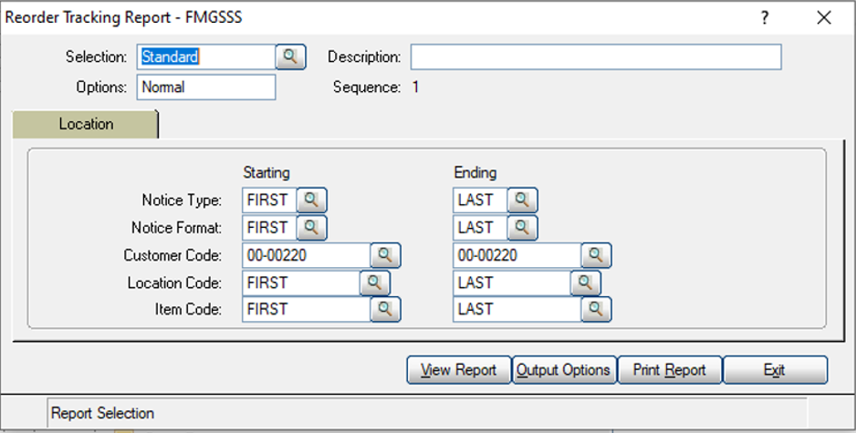Open Output Options

pos(564,370)
